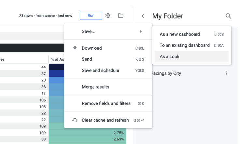Screen dimensions: 247x144
Task: Click the royal blue cell in row 37
Action: point(56,74)
